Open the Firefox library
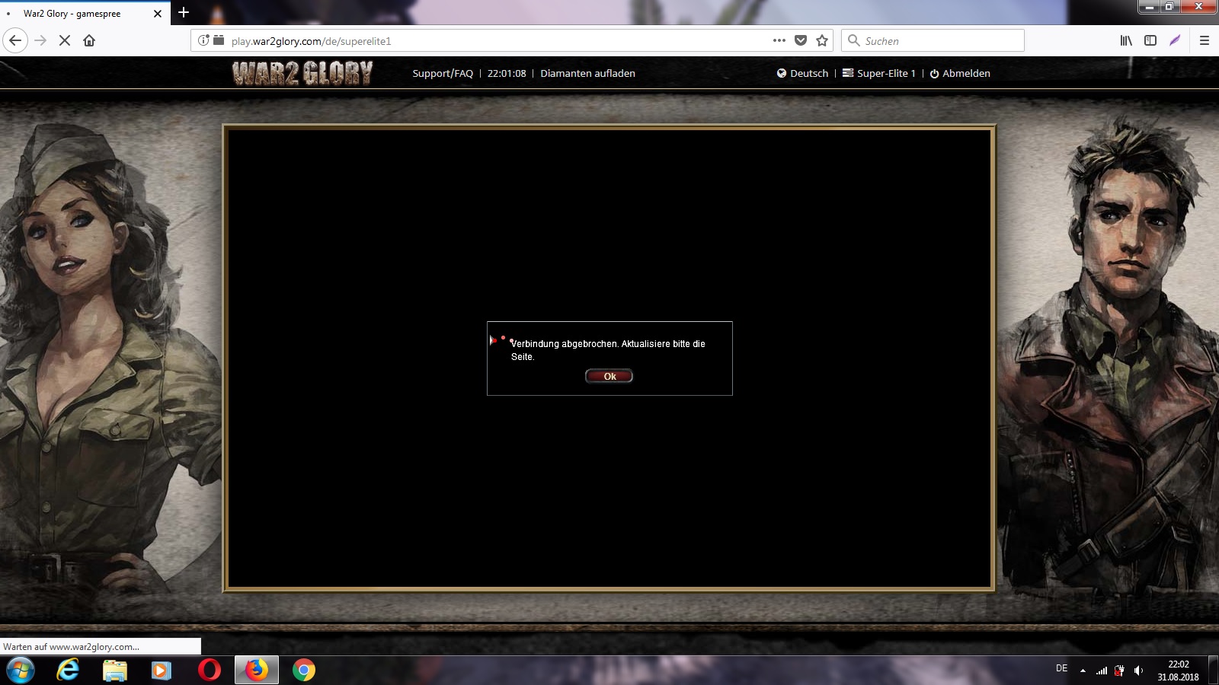Screen dimensions: 1219x685 (1126, 40)
